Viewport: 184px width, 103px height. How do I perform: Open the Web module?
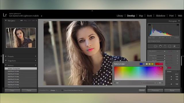(x=180, y=16)
